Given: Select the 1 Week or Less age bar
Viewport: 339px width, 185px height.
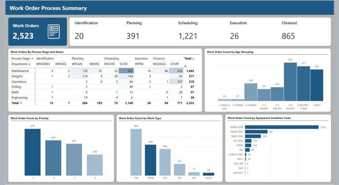Looking at the screenshot, I should [x=224, y=100].
